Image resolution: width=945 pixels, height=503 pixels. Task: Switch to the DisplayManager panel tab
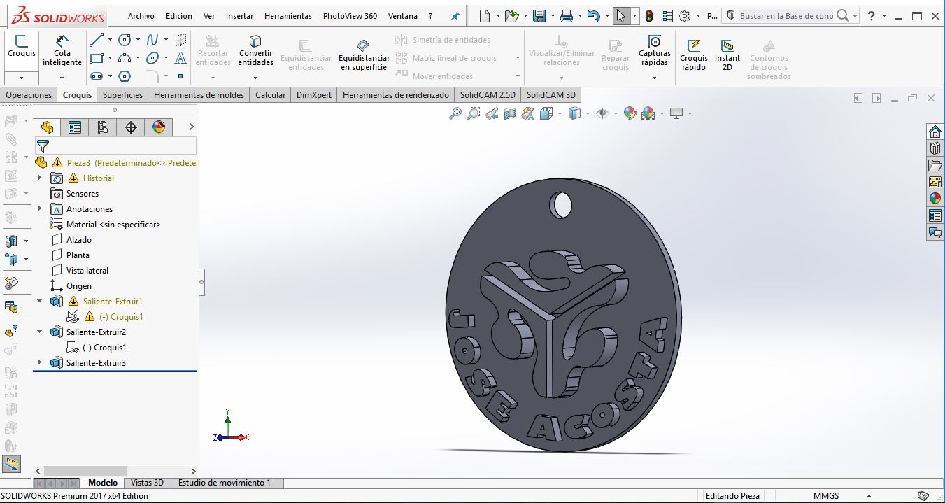click(159, 127)
